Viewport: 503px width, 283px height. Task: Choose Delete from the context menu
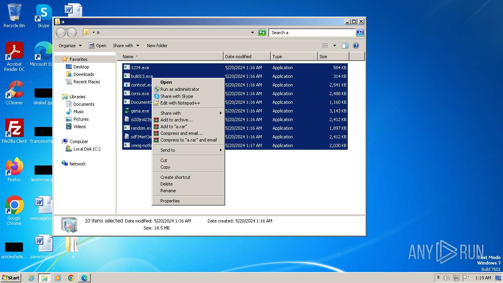(188, 184)
